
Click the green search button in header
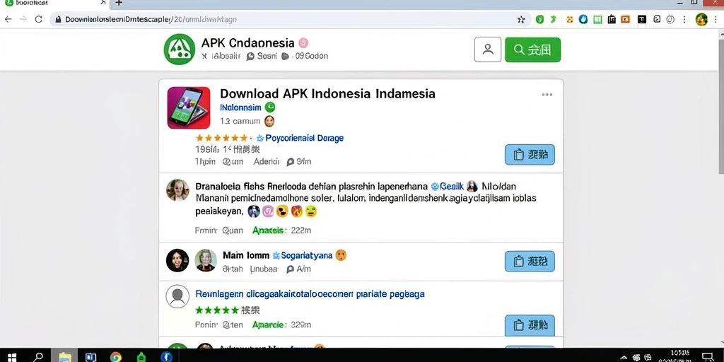tap(533, 49)
